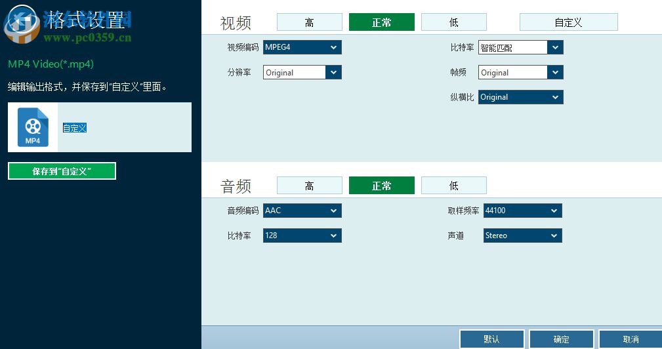Select audio quality 低 preset
This screenshot has height=349, width=662.
[454, 186]
